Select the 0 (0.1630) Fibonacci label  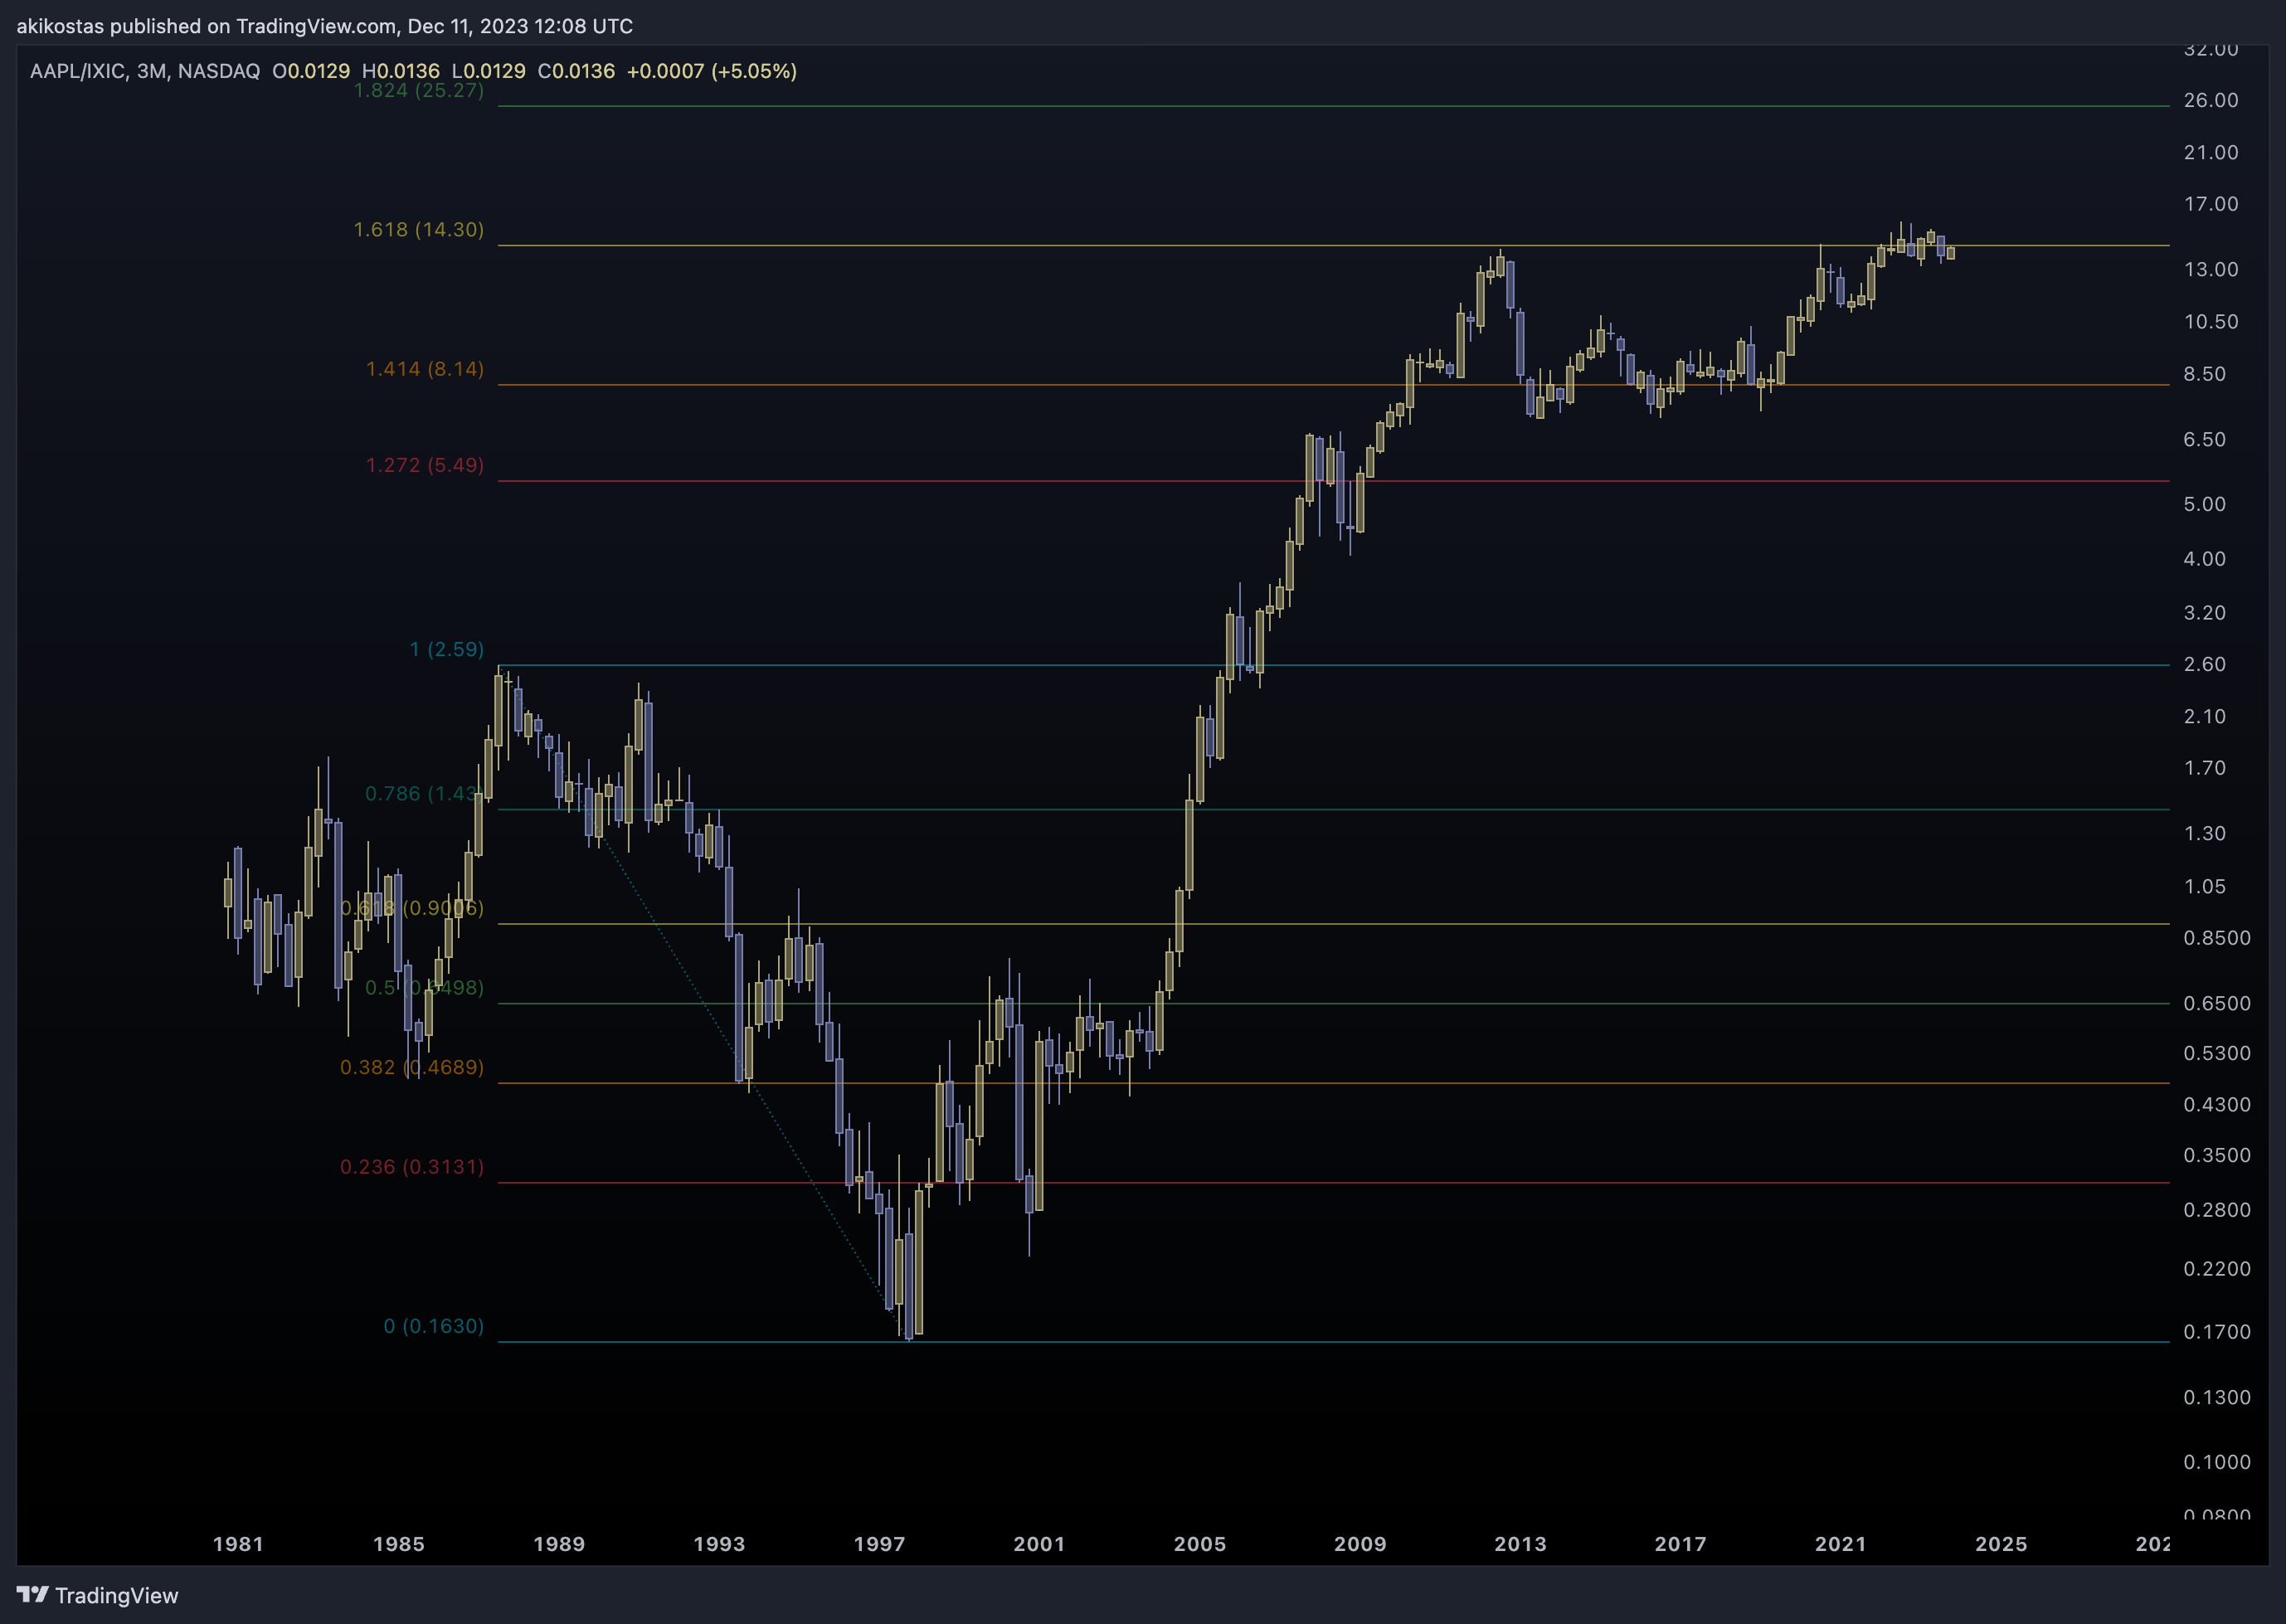coord(434,1326)
